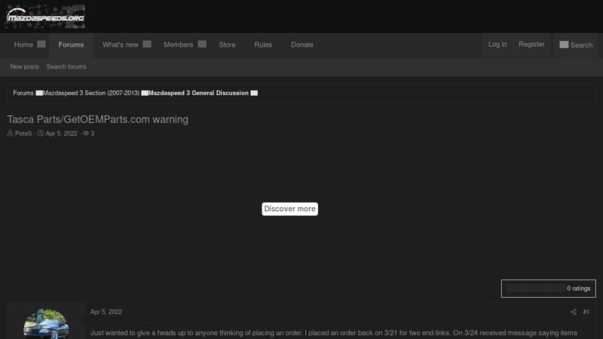Open post permalink #1
The width and height of the screenshot is (603, 339).
tap(586, 312)
